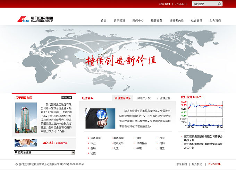The height and width of the screenshot is (176, 236).
Task: Open the 关于国贸 navigation menu
Action: [119, 20]
